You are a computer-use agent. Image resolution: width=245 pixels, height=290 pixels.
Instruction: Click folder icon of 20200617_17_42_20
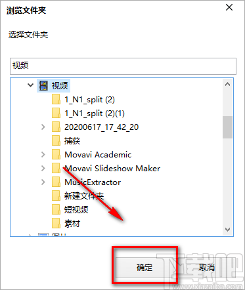pos(56,127)
